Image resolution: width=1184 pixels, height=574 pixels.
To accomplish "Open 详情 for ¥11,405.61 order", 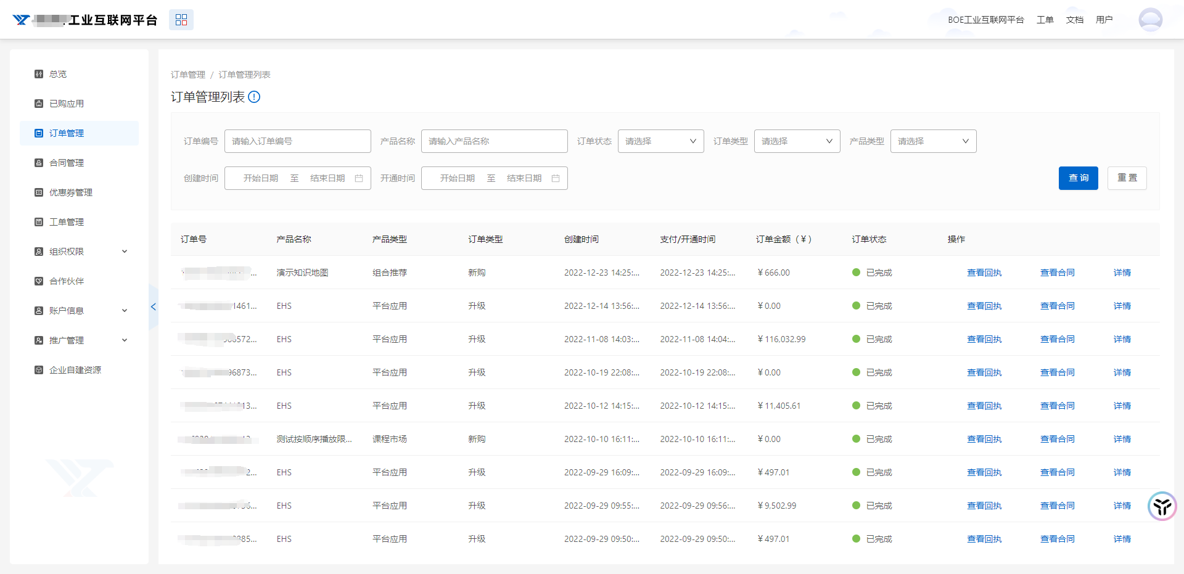I will click(1122, 406).
